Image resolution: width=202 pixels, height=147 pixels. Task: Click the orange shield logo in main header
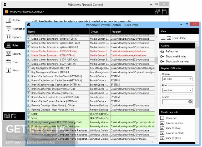(x=6, y=12)
